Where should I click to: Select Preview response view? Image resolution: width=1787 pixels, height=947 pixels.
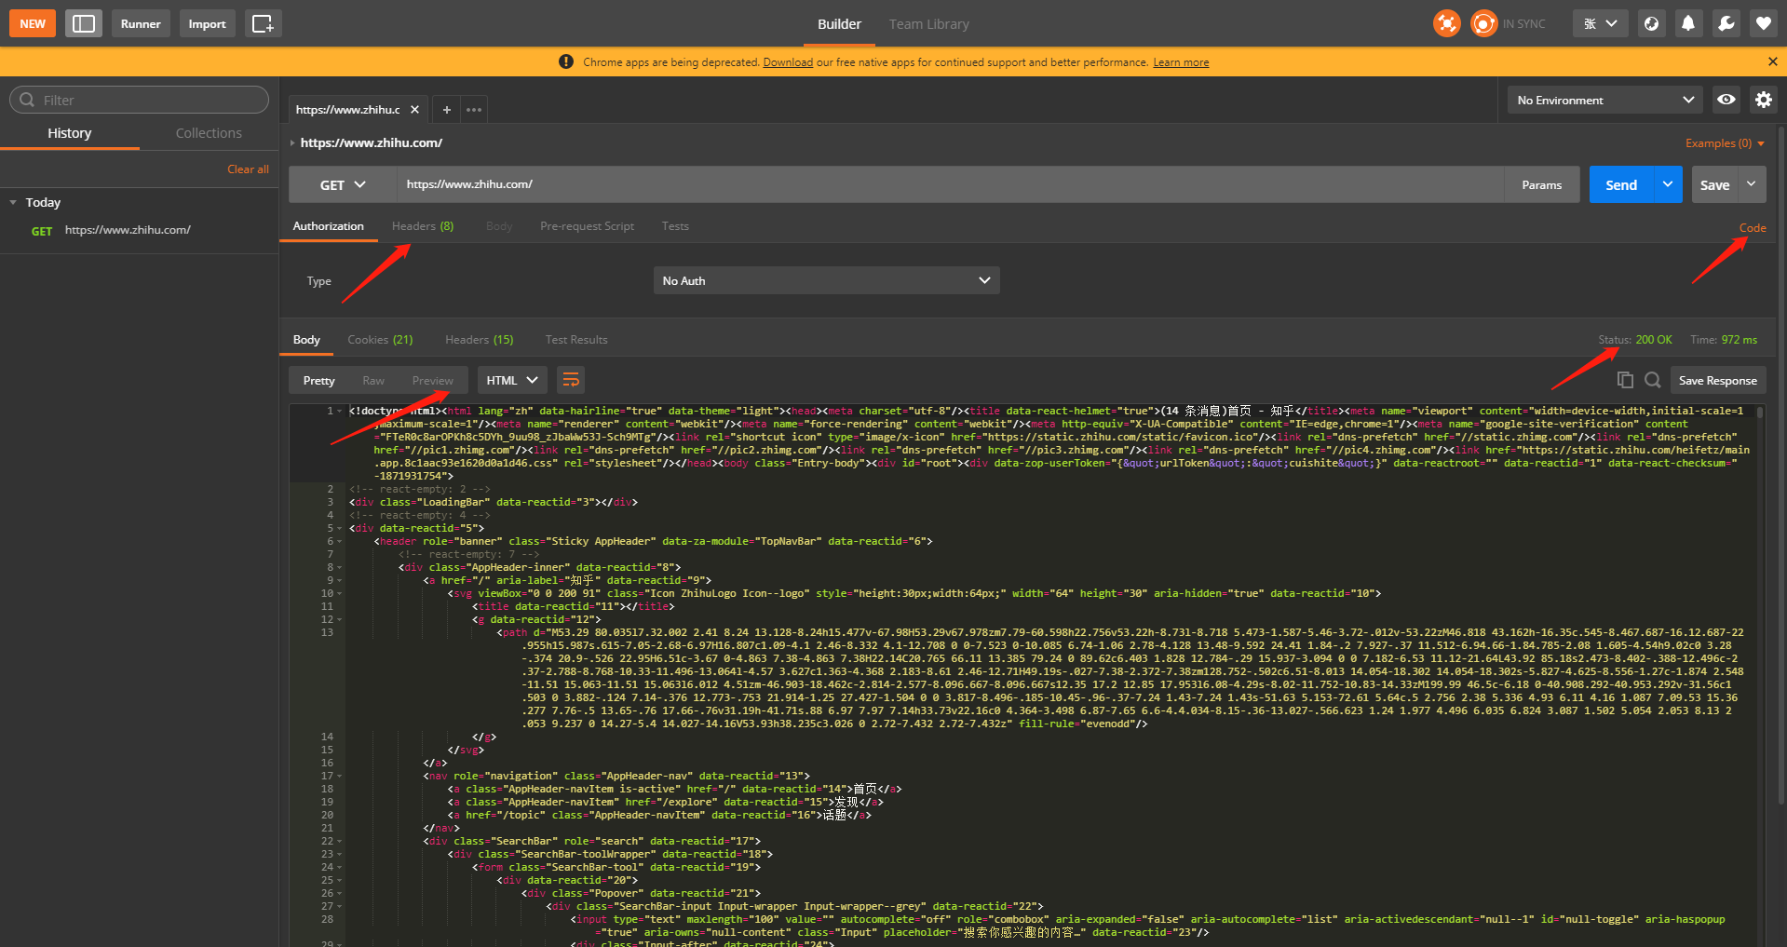point(433,380)
